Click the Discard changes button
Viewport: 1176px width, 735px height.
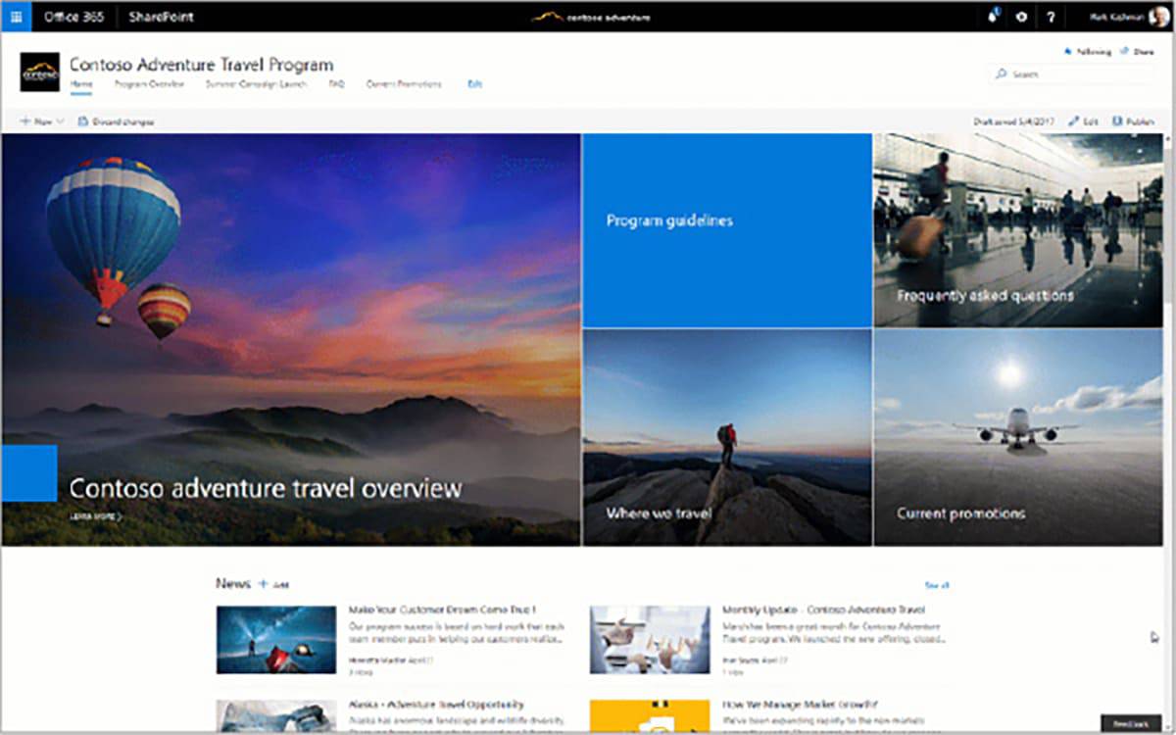(116, 122)
